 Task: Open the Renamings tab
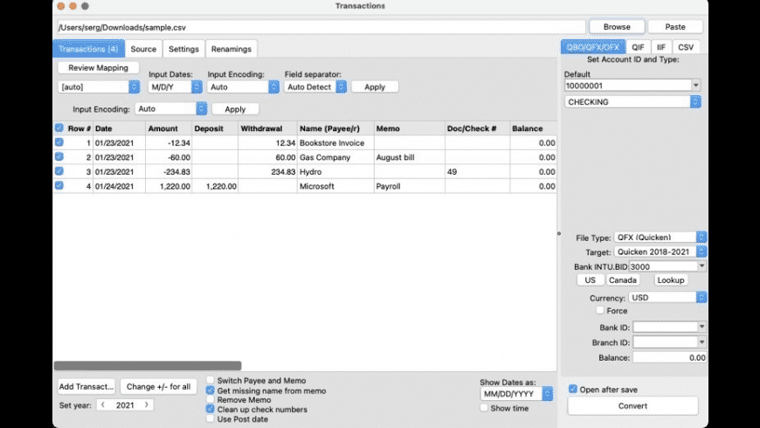pyautogui.click(x=231, y=49)
